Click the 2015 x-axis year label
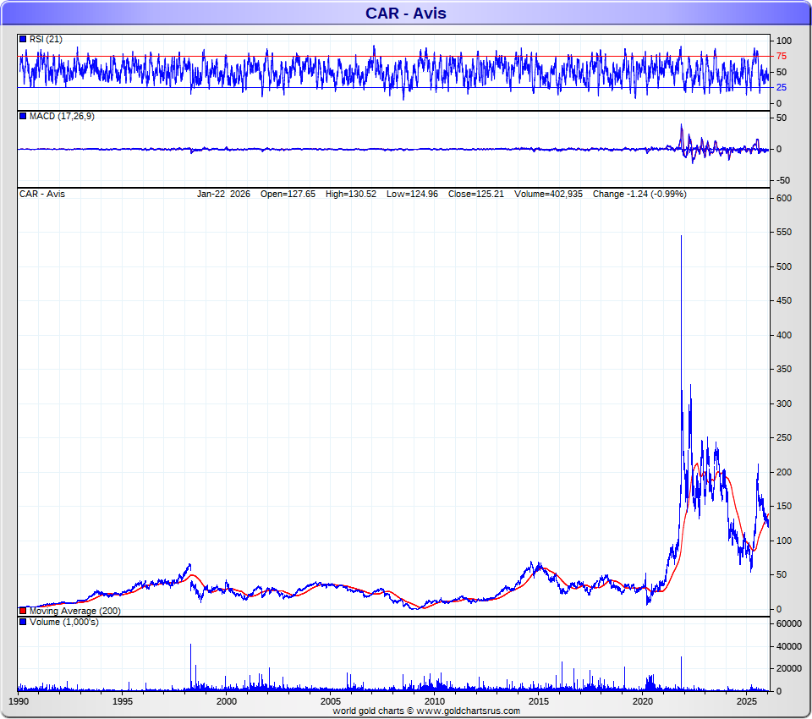This screenshot has width=812, height=719. (x=539, y=701)
